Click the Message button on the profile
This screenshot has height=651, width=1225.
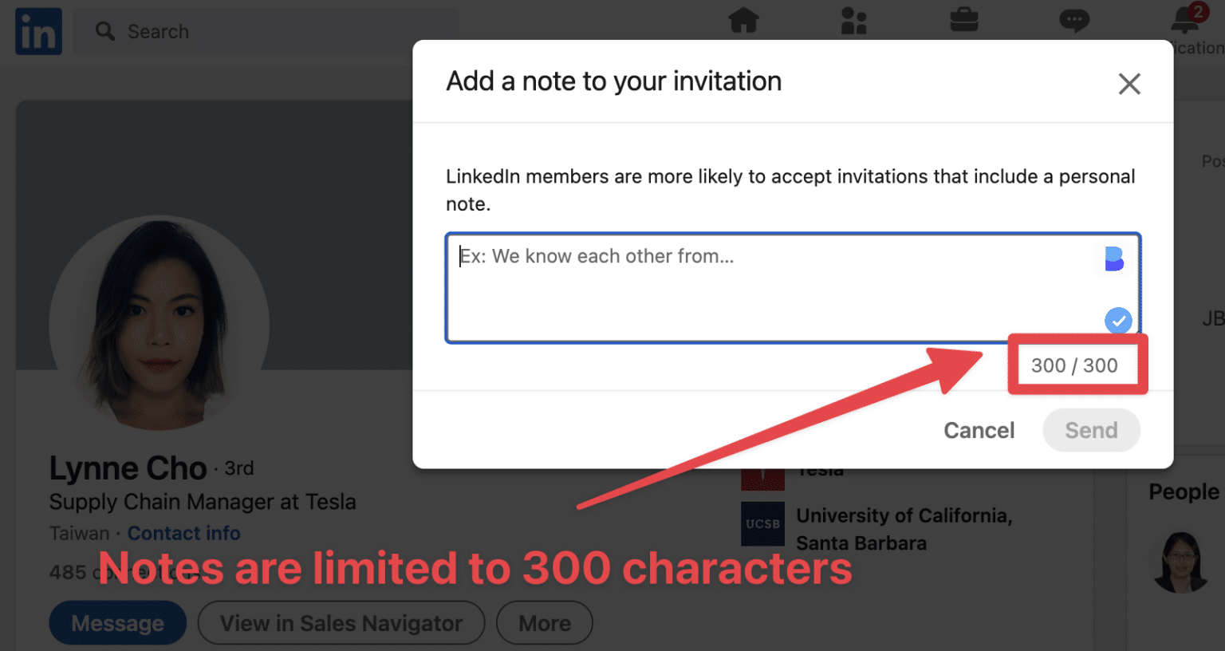pos(117,622)
